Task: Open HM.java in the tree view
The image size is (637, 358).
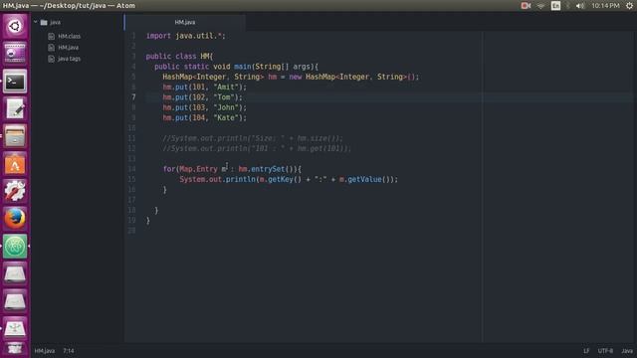Action: coord(69,48)
